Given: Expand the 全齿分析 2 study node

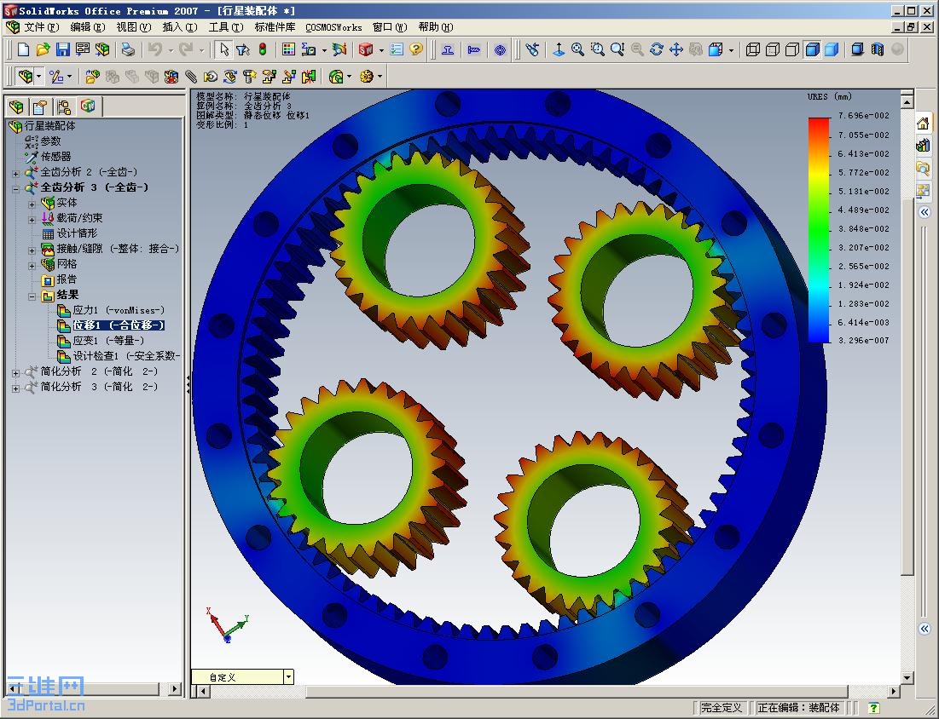Looking at the screenshot, I should [15, 174].
